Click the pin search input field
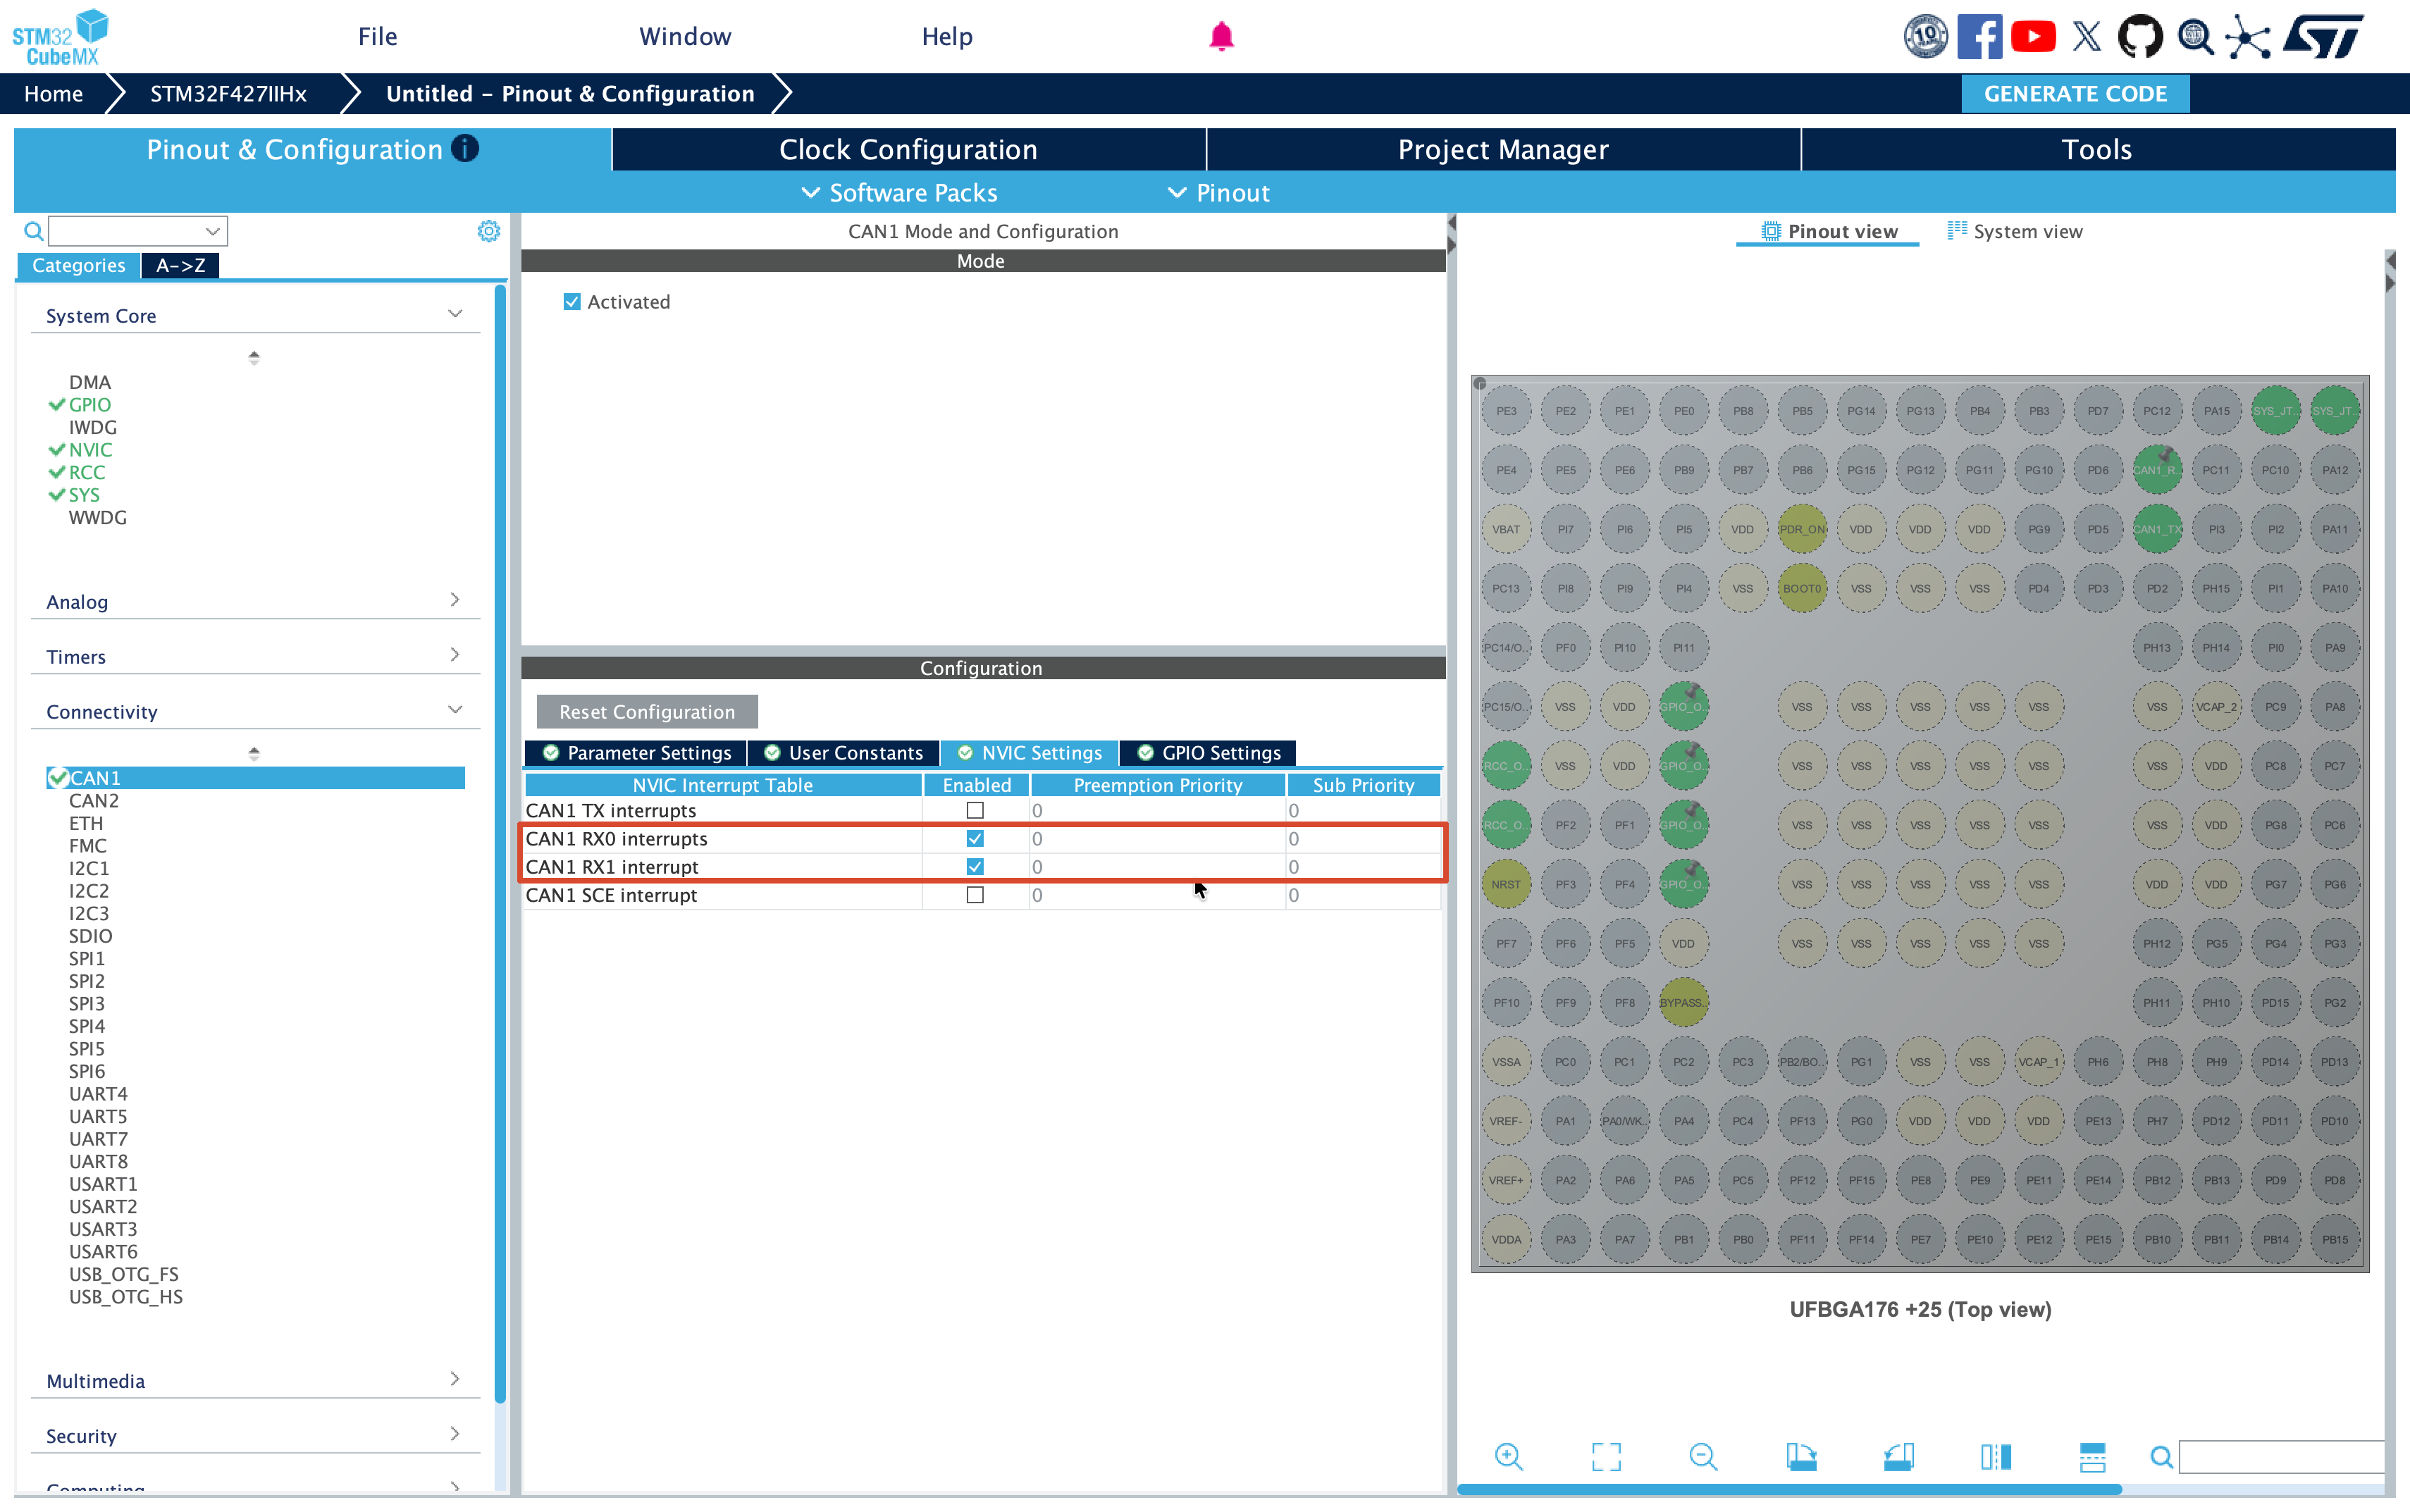The width and height of the screenshot is (2410, 1512). [x=2282, y=1457]
